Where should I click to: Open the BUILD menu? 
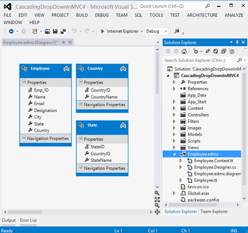click(x=82, y=15)
